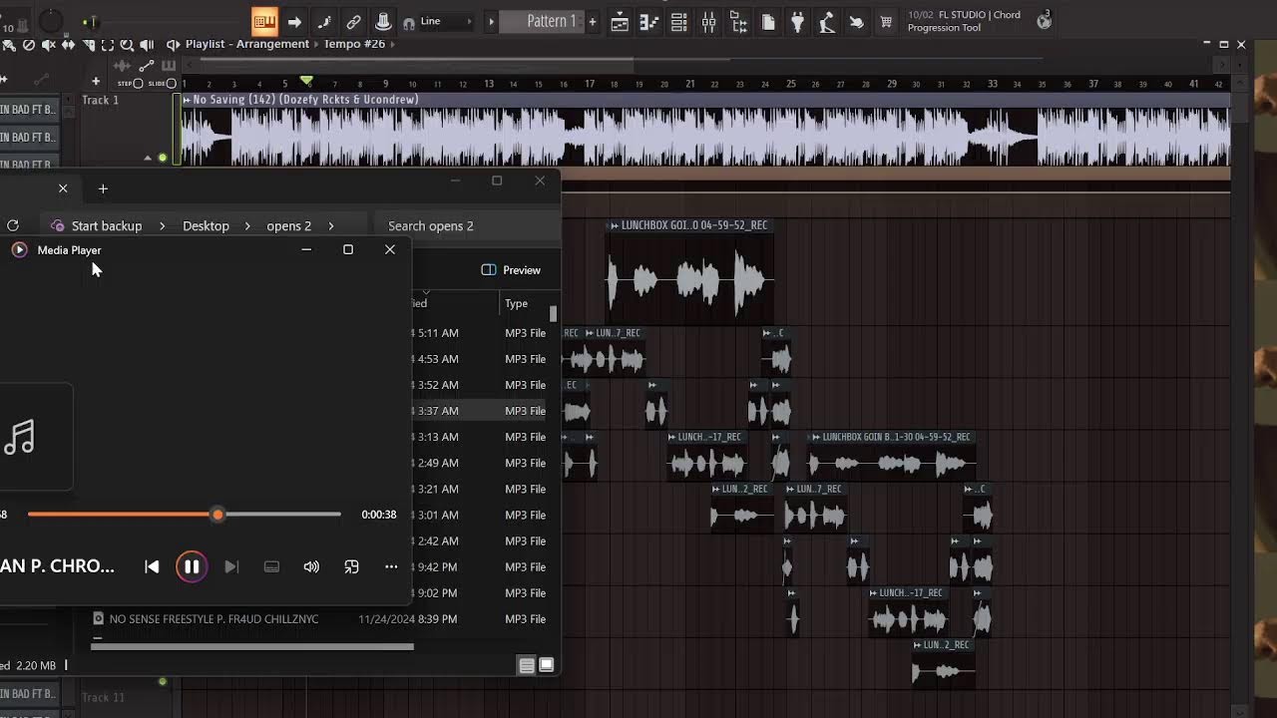This screenshot has width=1277, height=718.
Task: Click the multilink controller knob icon
Action: [x=383, y=21]
